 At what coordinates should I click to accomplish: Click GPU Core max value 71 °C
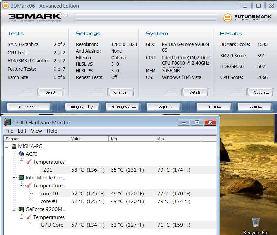click(x=174, y=225)
